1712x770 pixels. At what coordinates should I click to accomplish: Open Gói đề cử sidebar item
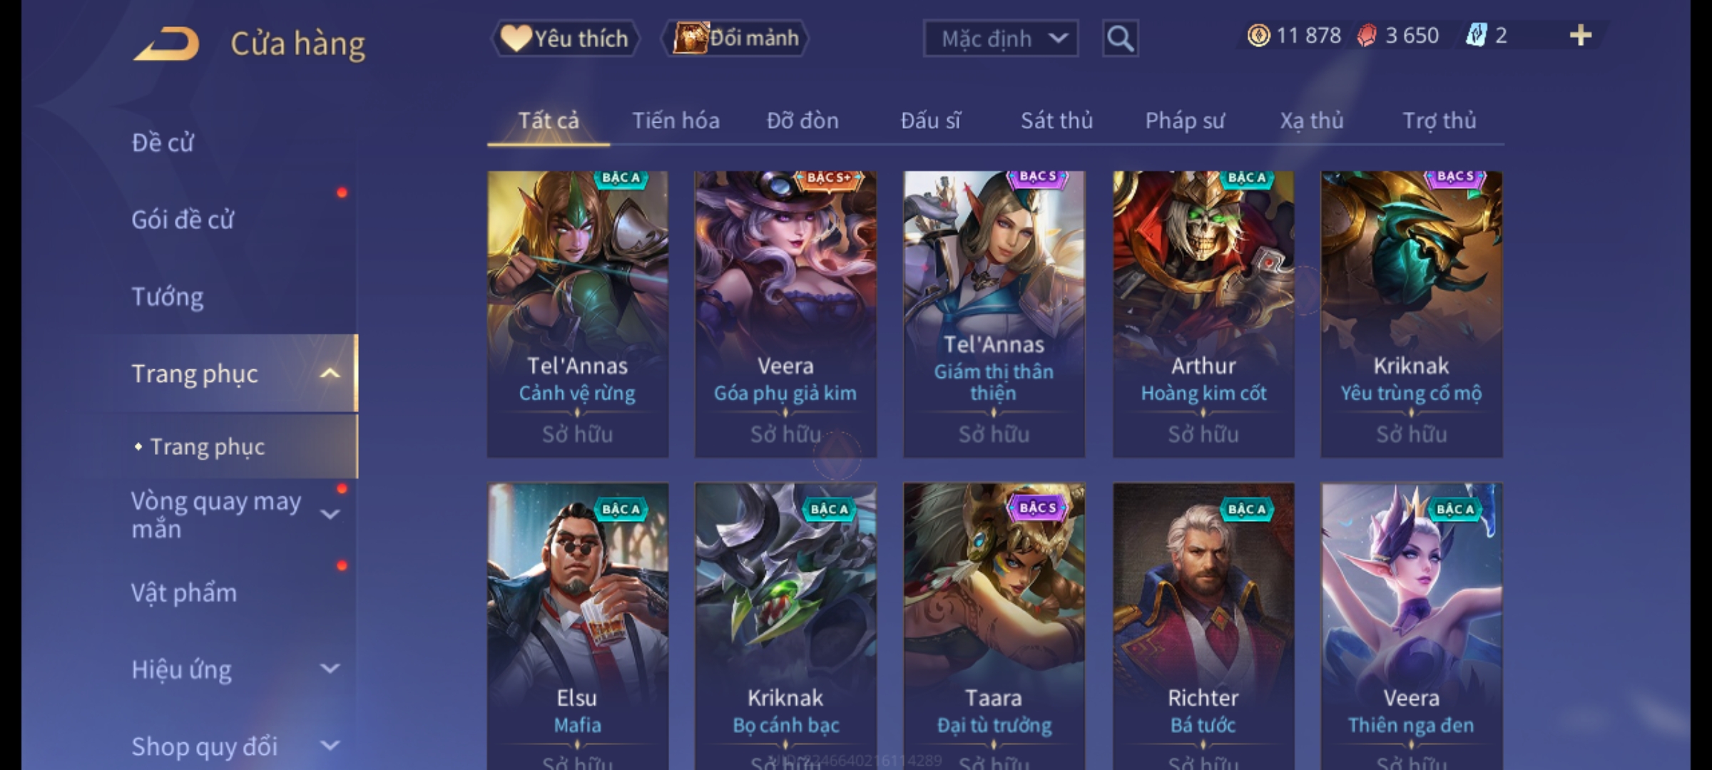coord(183,220)
